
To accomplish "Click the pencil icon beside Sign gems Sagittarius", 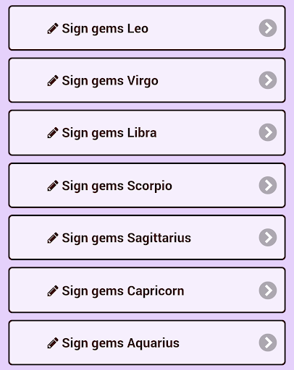I will click(53, 238).
